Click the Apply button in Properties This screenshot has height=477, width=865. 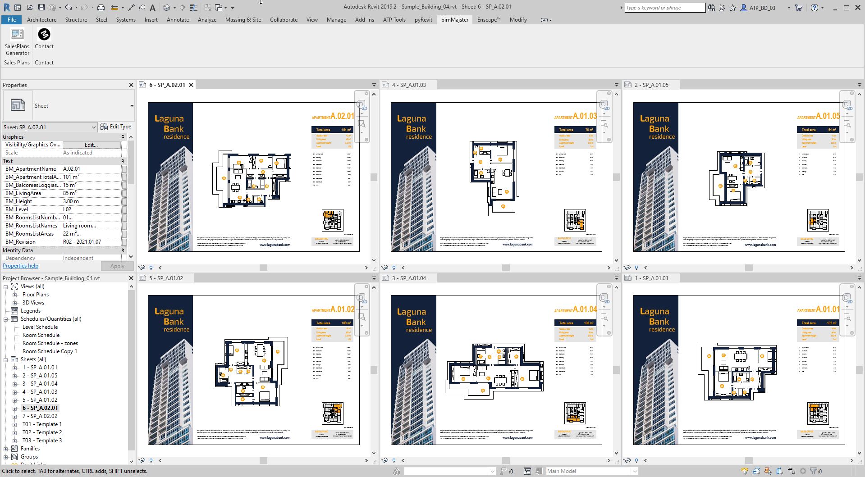117,266
